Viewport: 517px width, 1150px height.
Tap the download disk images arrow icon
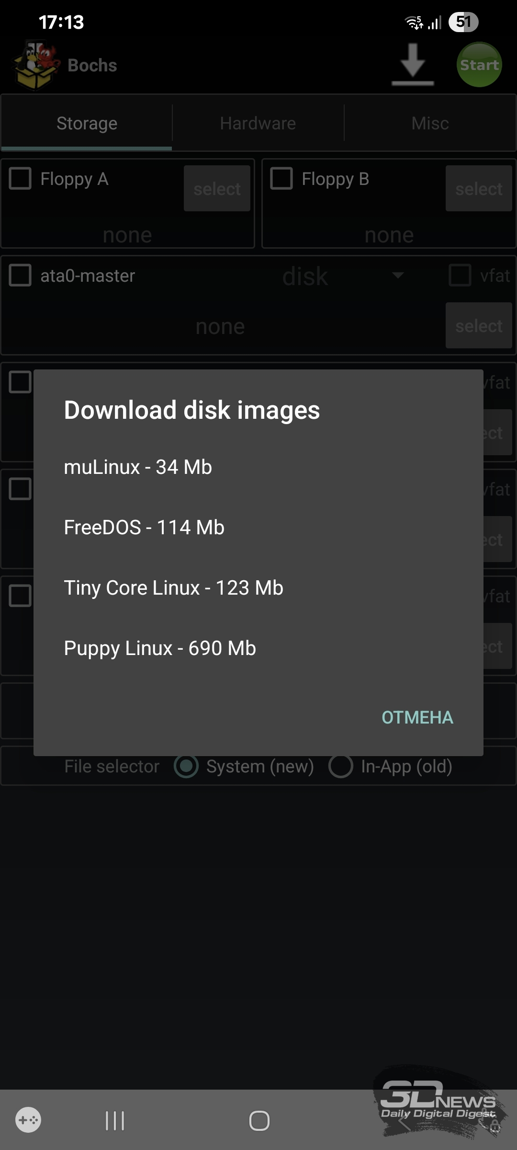[x=412, y=65]
